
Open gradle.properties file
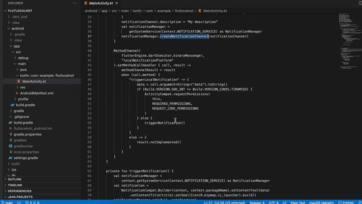coord(28,134)
